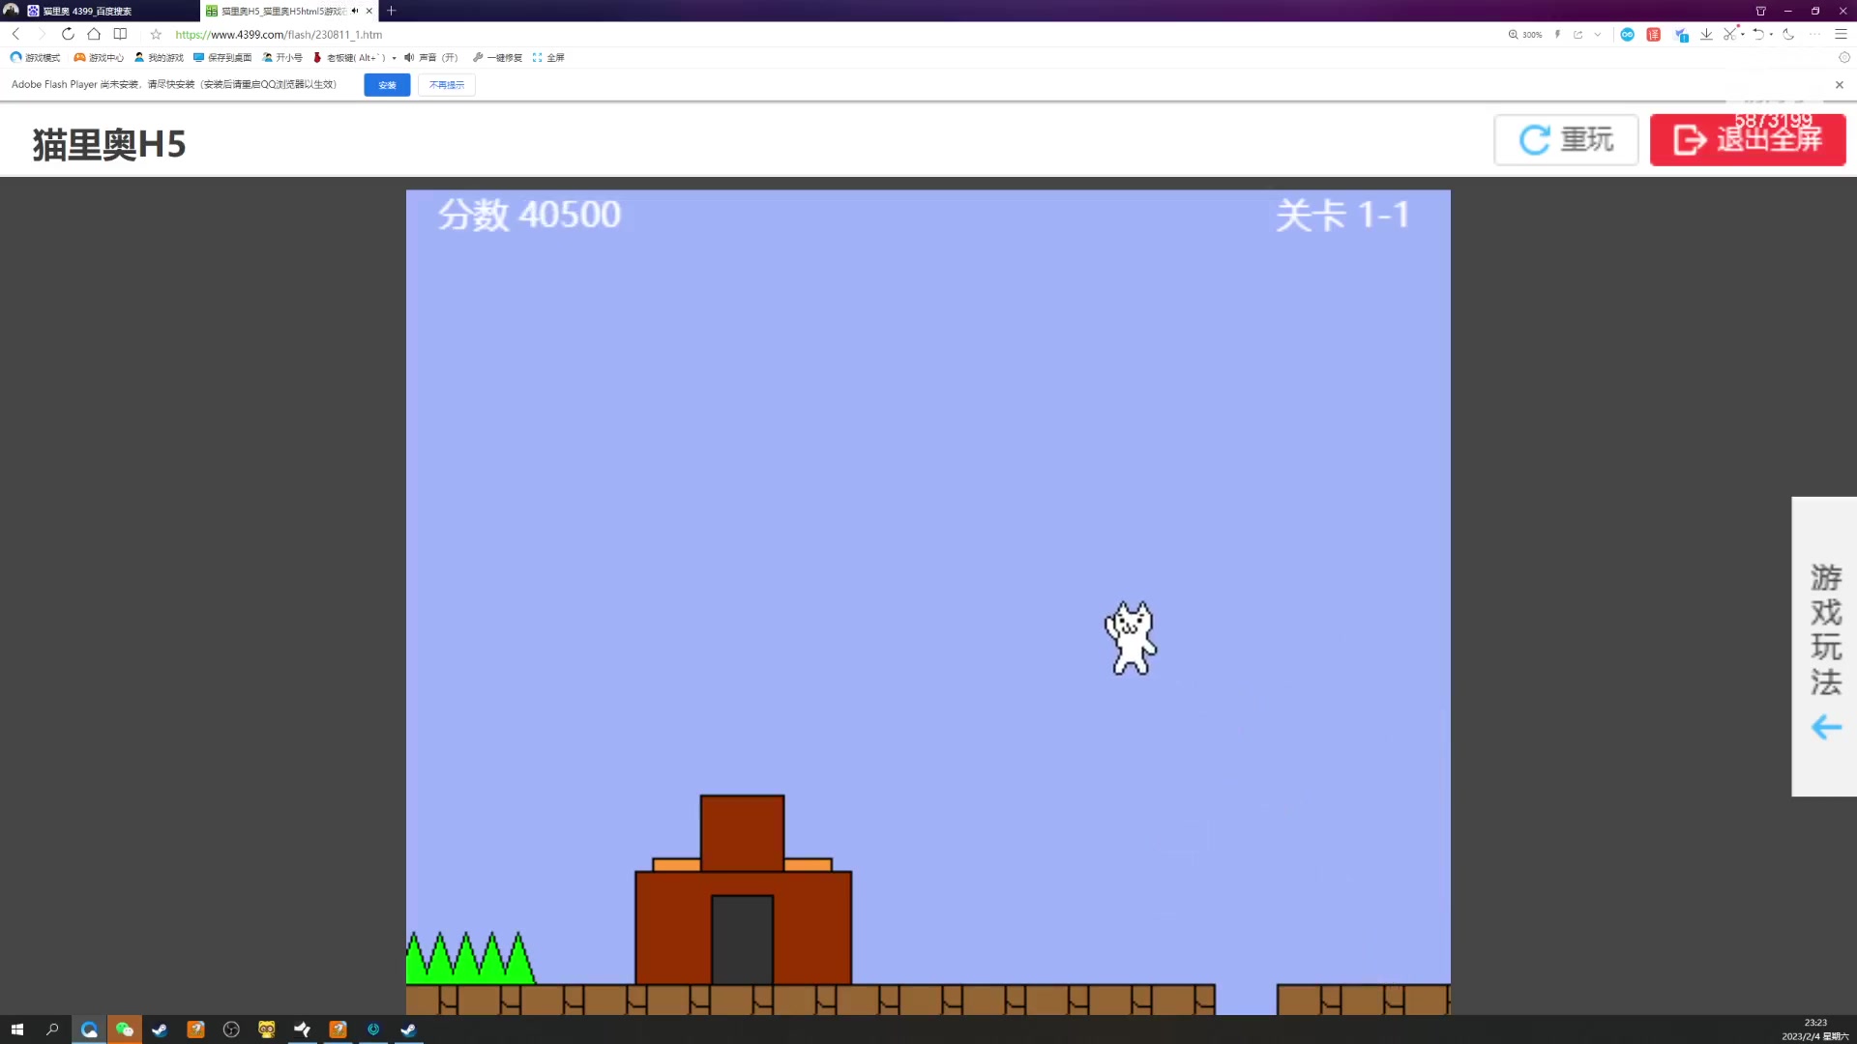The width and height of the screenshot is (1857, 1044).
Task: Go to browser home page icon
Action: click(x=94, y=34)
